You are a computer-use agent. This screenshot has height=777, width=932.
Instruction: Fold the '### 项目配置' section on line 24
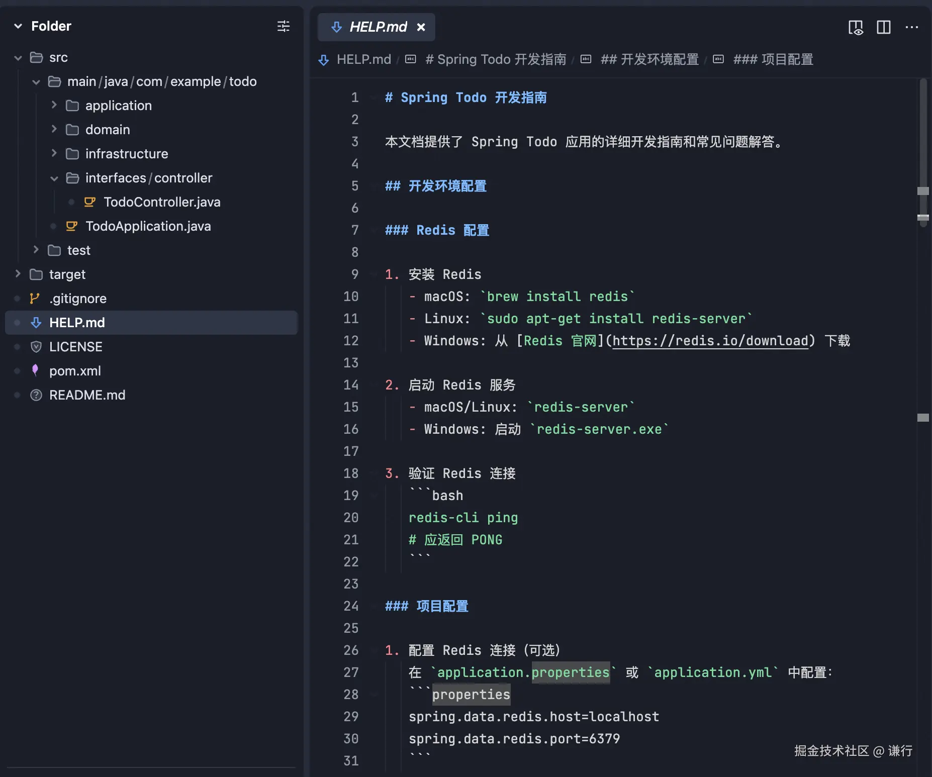coord(374,606)
